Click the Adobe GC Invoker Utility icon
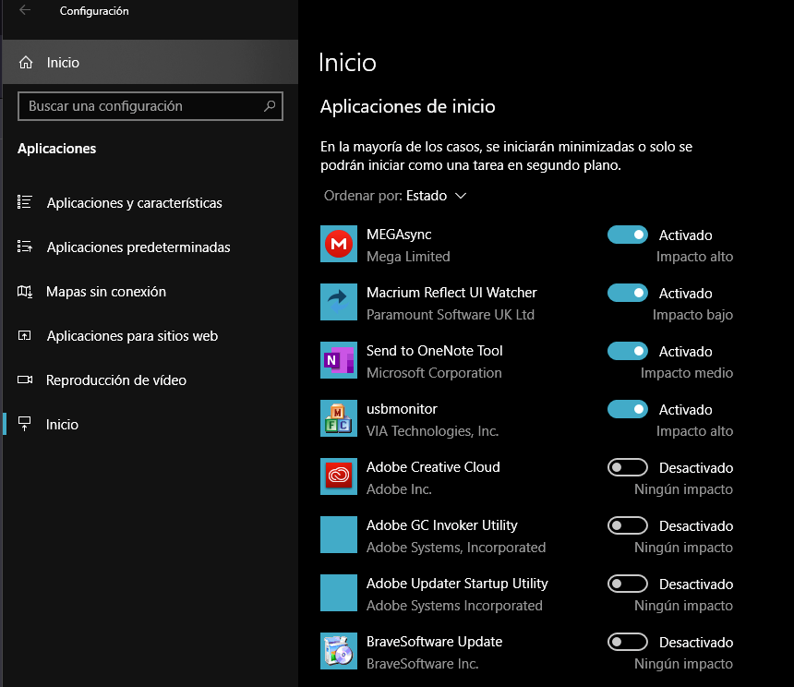Screen dimensions: 794x687 point(339,536)
